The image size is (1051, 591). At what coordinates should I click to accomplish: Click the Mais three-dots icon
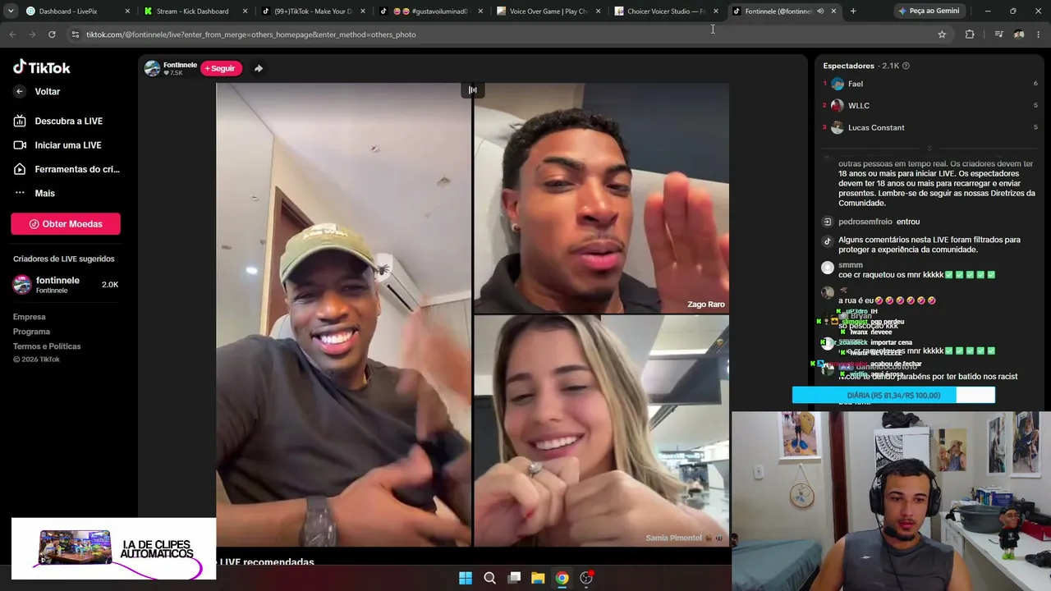pyautogui.click(x=20, y=193)
